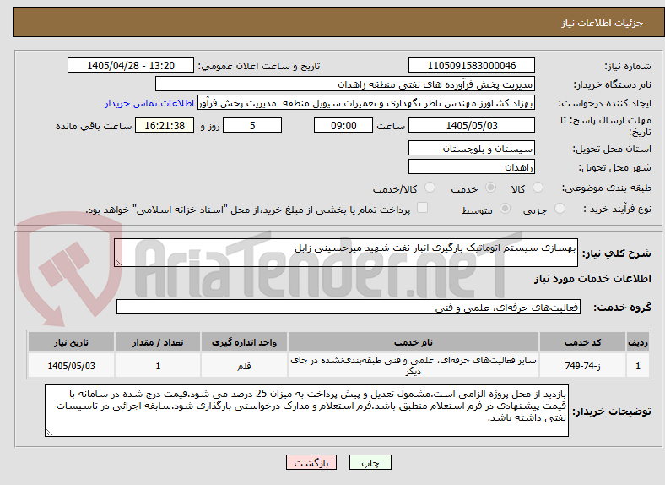
Task: Click the announcement date field 1405/04/28 - 13:20
Action: pos(131,65)
